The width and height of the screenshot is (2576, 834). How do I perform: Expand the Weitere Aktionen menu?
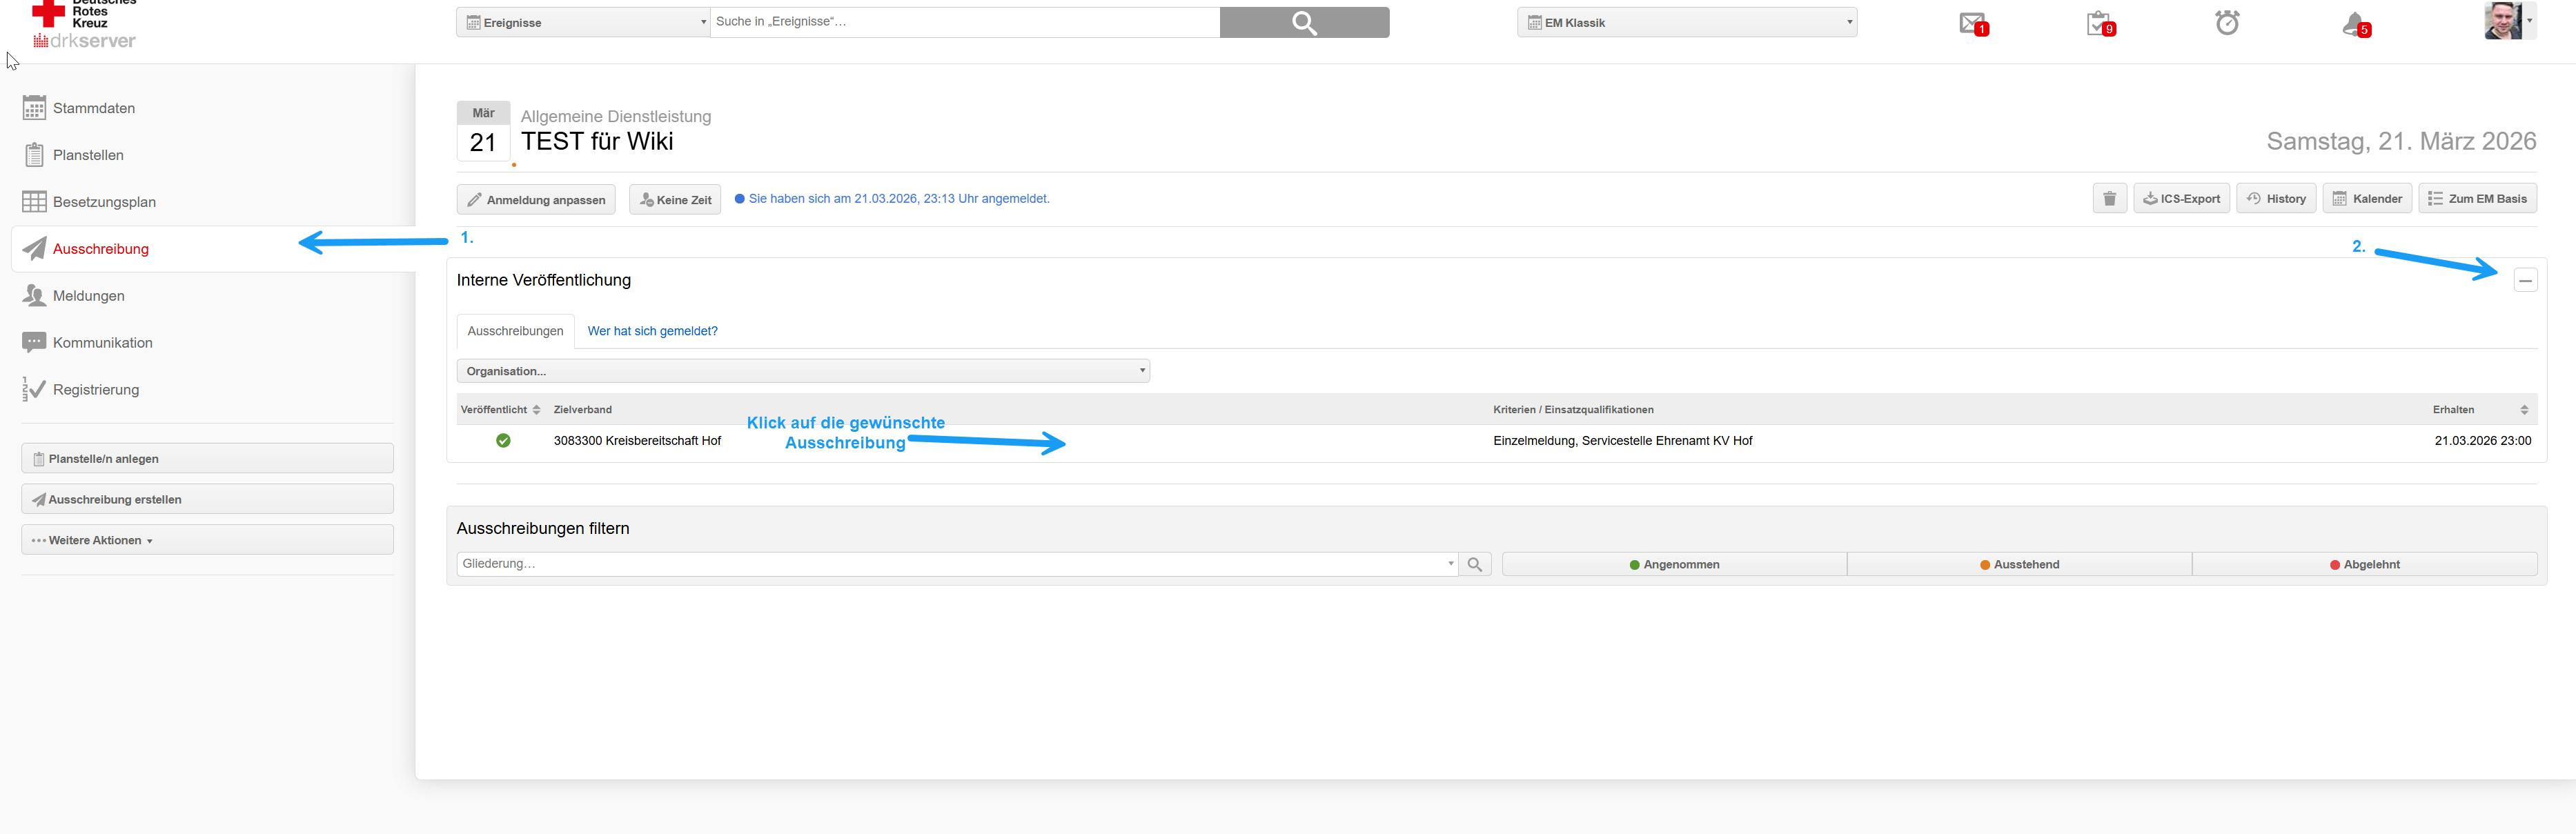click(x=207, y=540)
